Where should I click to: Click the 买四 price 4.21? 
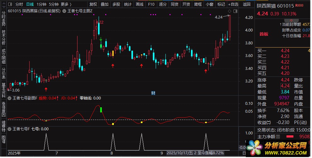pyautogui.click(x=285, y=68)
